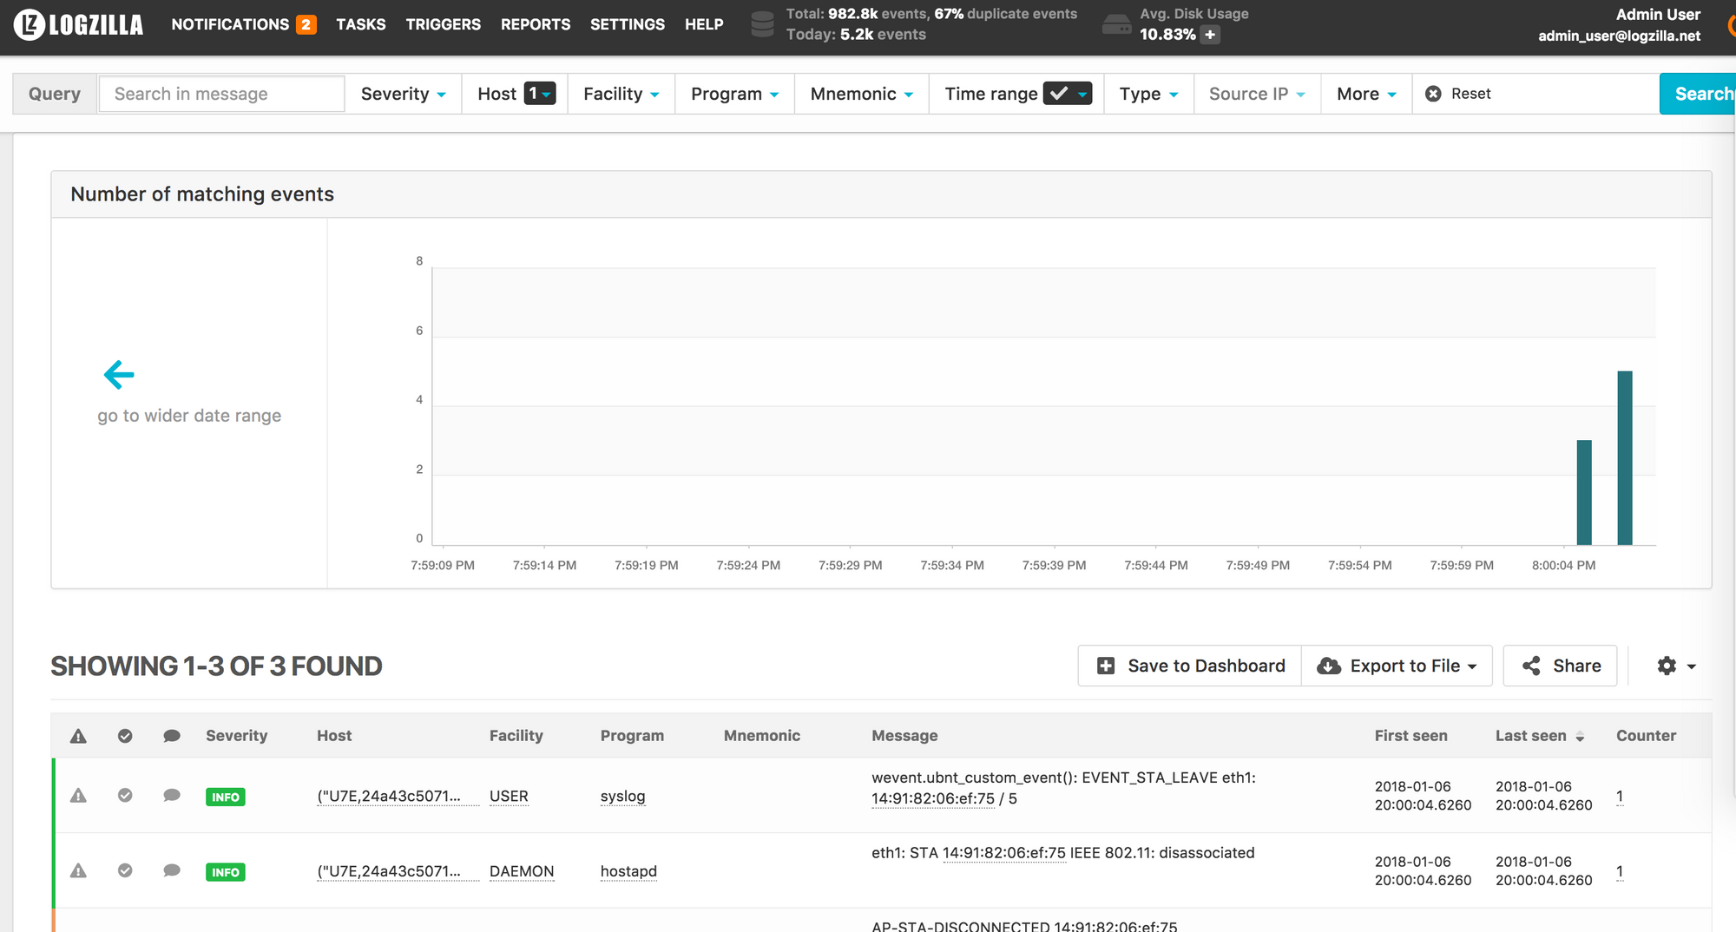Open the Export to File dropdown

pyautogui.click(x=1397, y=666)
